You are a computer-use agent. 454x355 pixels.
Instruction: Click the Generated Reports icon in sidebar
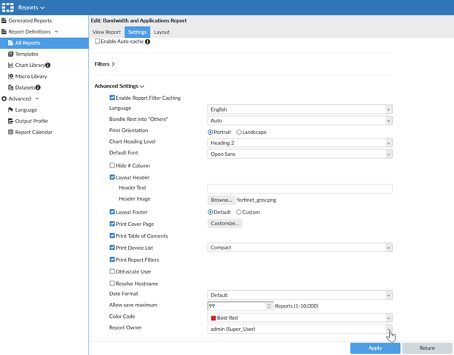(x=4, y=20)
